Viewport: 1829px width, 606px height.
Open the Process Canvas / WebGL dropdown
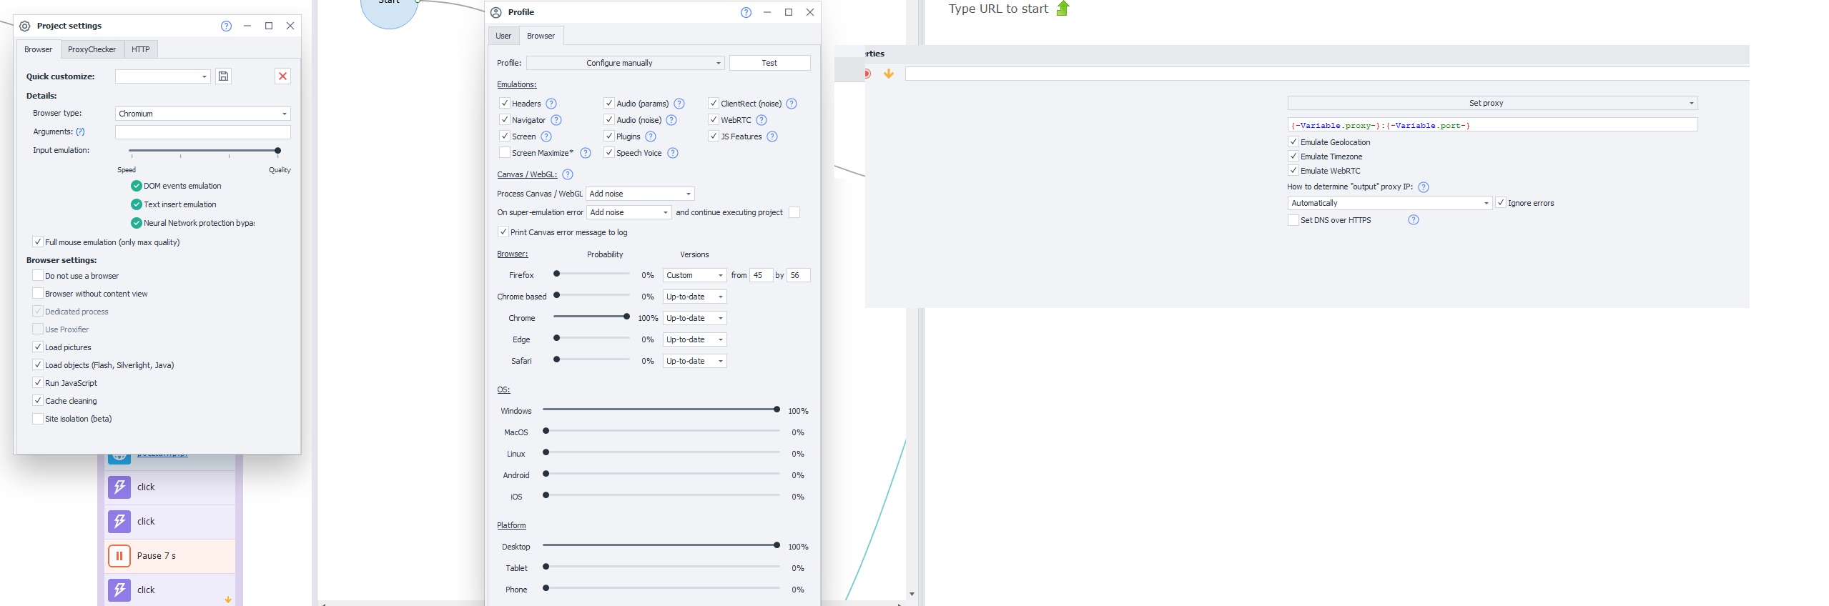(641, 194)
